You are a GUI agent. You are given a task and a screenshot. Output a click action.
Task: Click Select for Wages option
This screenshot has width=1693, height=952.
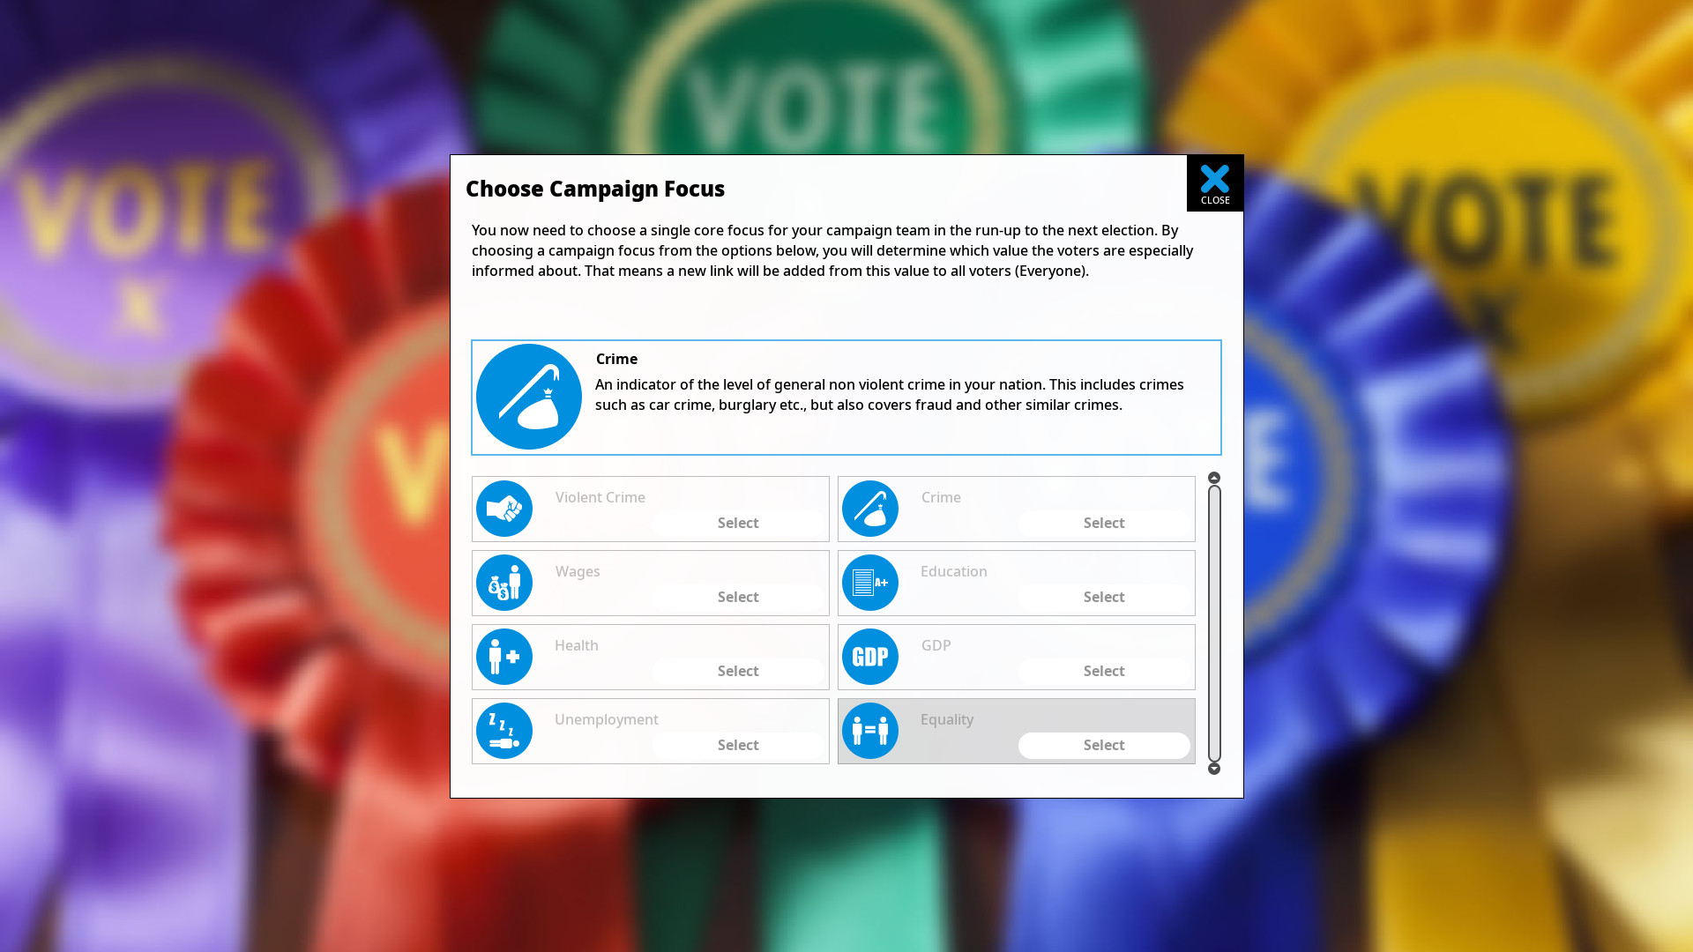coord(738,595)
